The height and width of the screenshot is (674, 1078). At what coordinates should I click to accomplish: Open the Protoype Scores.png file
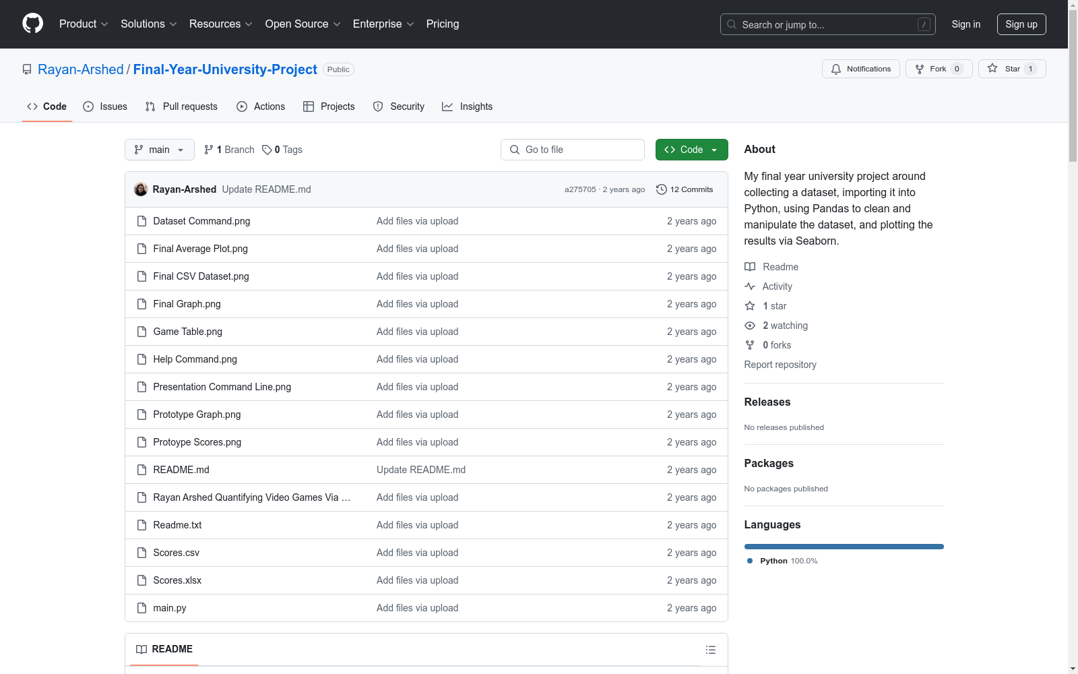pos(197,442)
